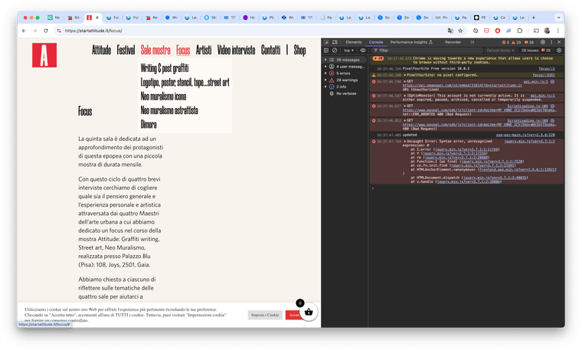
Task: Click the red A site logo
Action: coord(44,55)
